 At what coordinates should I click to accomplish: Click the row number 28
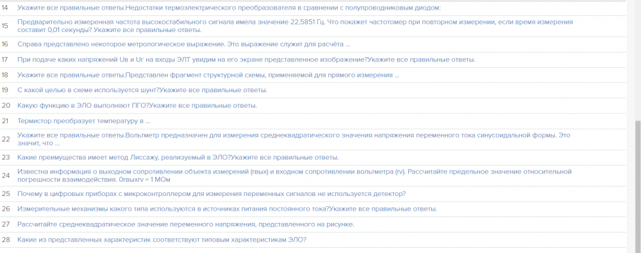[x=5, y=240]
